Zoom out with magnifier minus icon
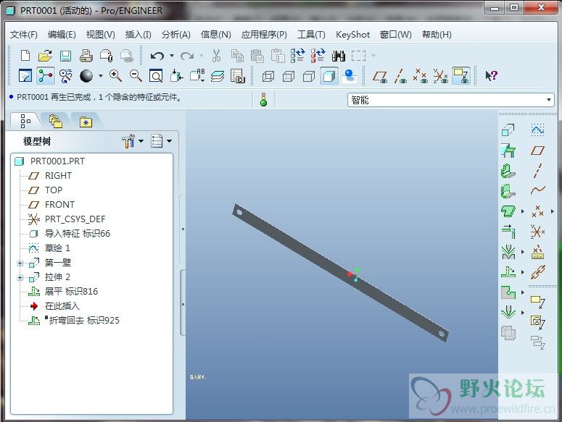Screen dimensions: 562x422 coord(136,76)
